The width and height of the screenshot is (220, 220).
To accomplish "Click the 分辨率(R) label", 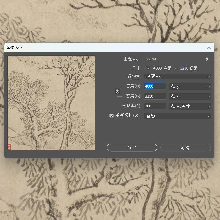I will [x=132, y=106].
